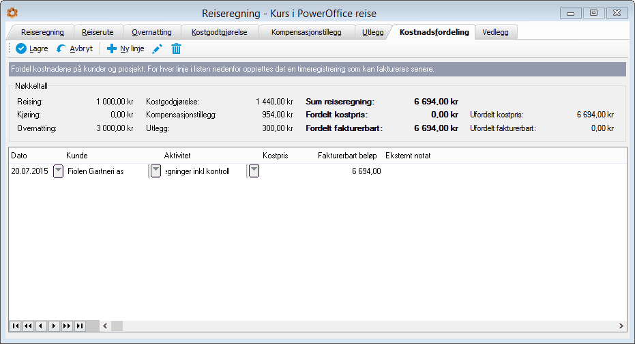635x344 pixels.
Task: Switch to the Reiserute tab
Action: click(98, 32)
